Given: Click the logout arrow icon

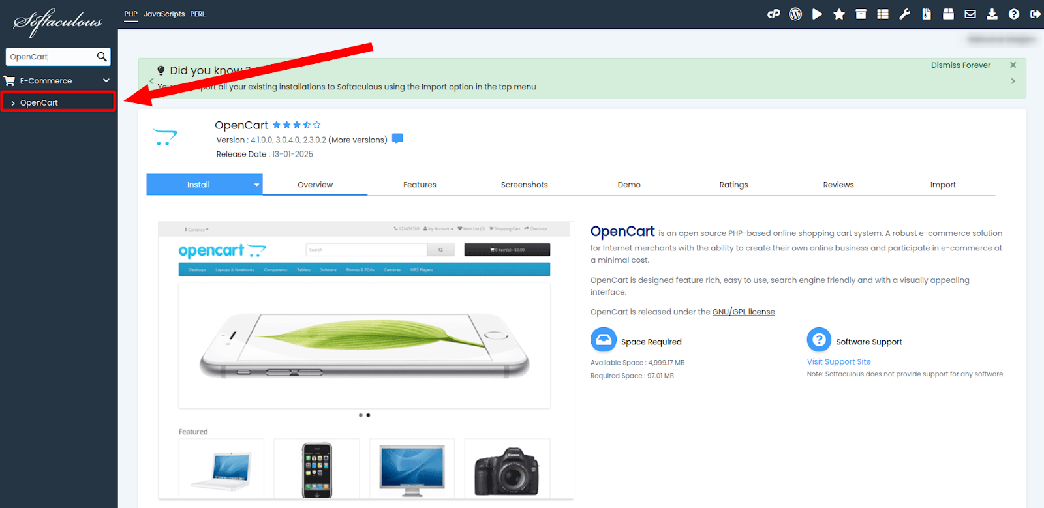Looking at the screenshot, I should click(x=1036, y=14).
